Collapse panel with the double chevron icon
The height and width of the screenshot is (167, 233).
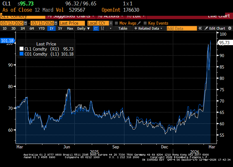tap(200, 28)
